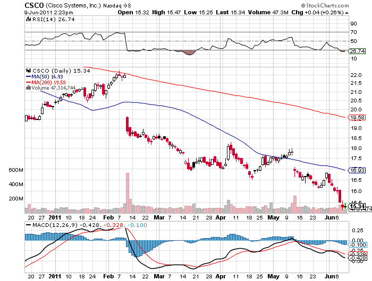Screen dimensions: 372x281
Task: Click the RSI 26.74 value tag
Action: click(357, 51)
